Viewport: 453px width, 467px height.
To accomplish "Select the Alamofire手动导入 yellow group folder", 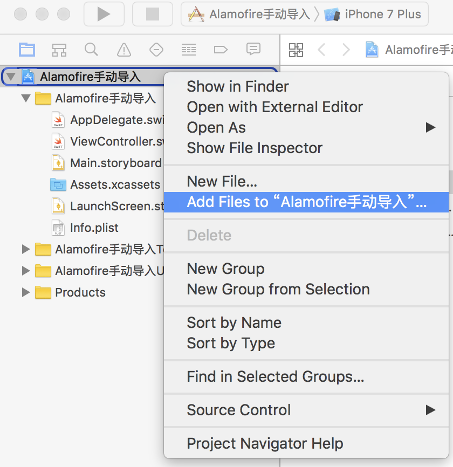I will [43, 98].
